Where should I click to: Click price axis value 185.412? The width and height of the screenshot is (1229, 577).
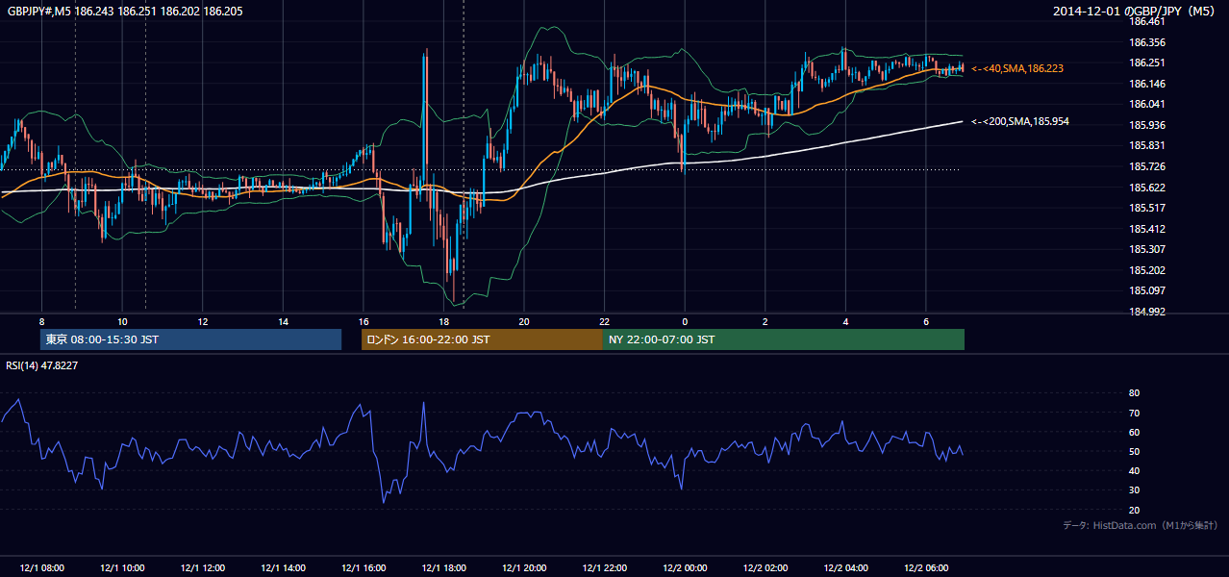1148,229
